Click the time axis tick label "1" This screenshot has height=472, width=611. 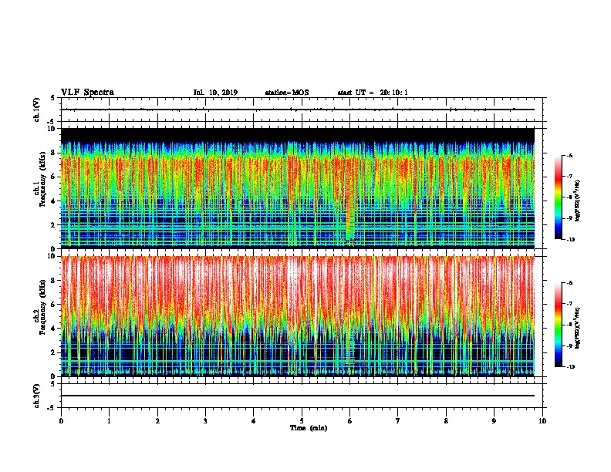coord(109,421)
